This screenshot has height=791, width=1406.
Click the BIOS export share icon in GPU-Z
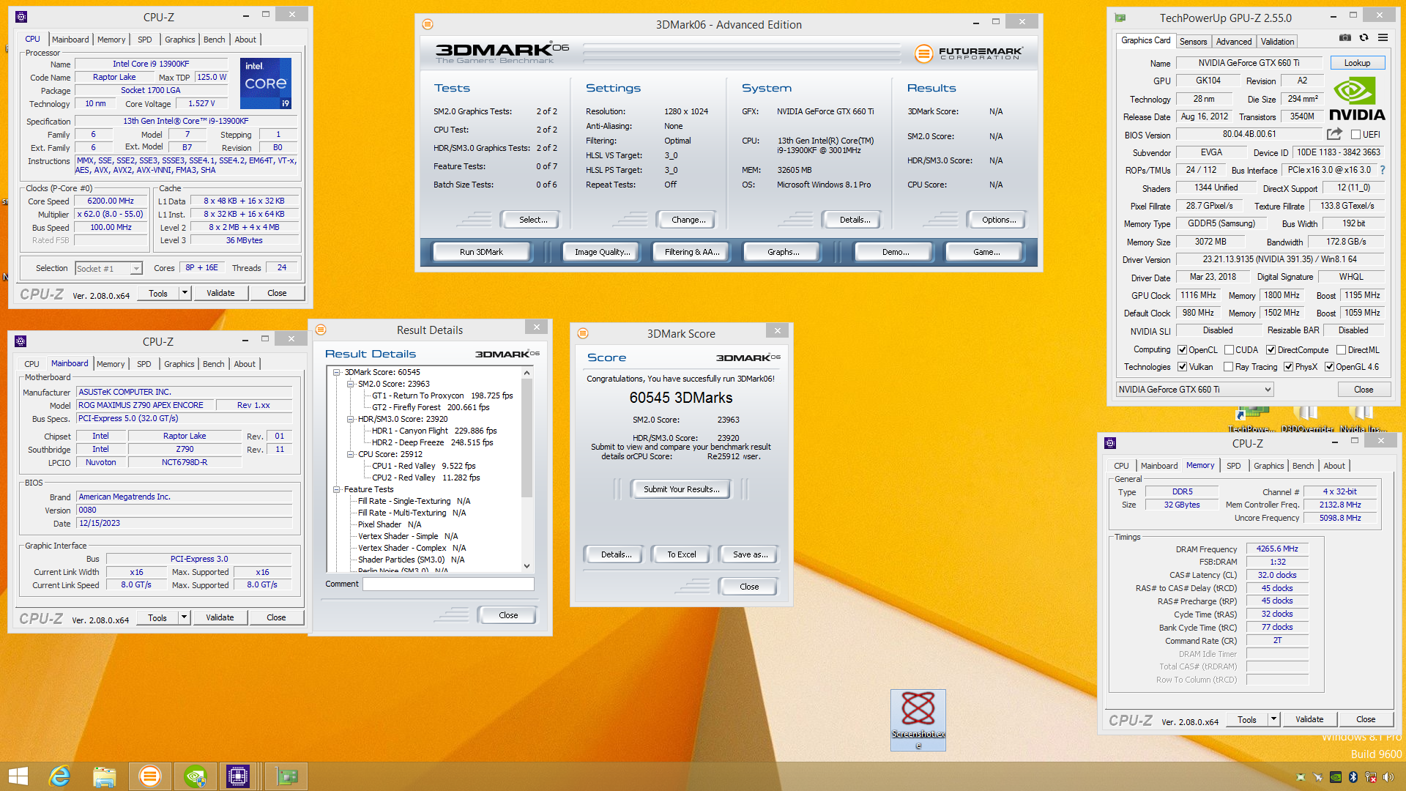pyautogui.click(x=1334, y=134)
